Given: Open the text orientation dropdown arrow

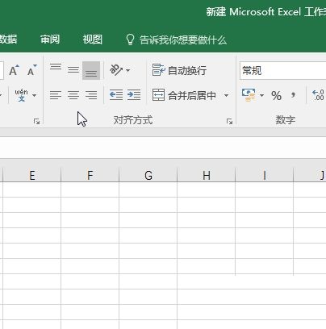Looking at the screenshot, I should pos(128,71).
